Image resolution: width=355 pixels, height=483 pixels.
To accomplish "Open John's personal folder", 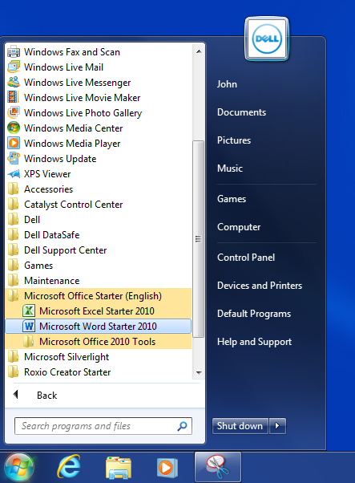I will coord(227,84).
